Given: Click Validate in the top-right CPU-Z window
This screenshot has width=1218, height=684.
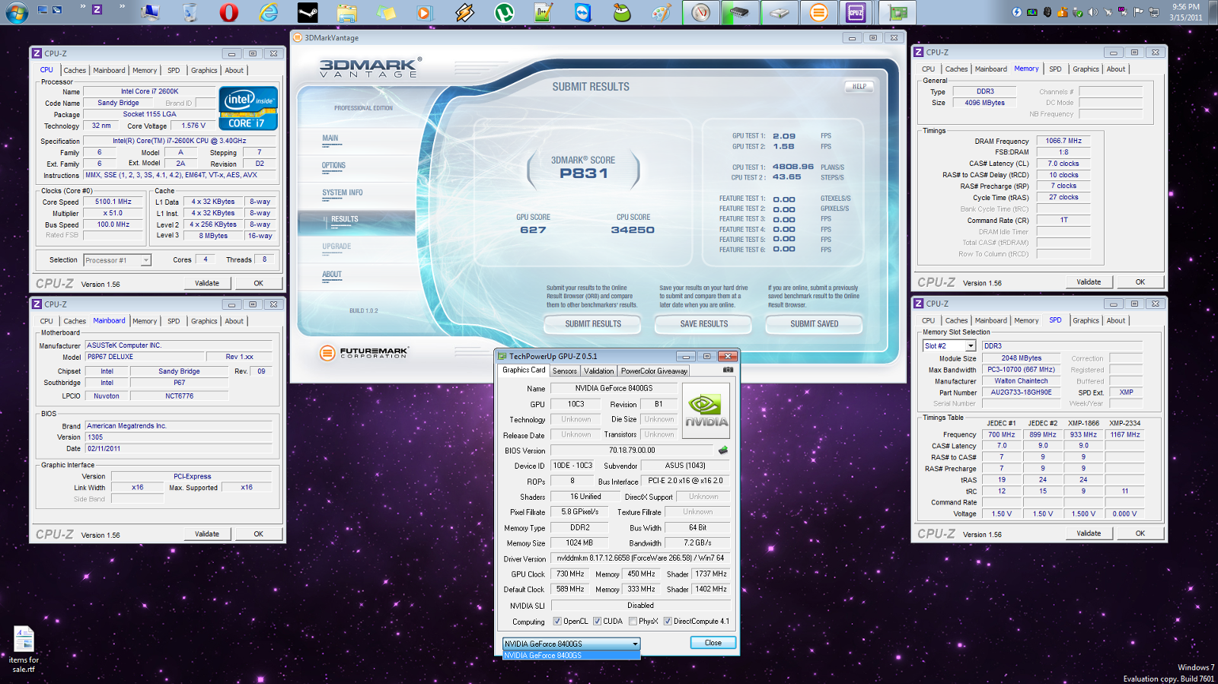Looking at the screenshot, I should pyautogui.click(x=1089, y=282).
